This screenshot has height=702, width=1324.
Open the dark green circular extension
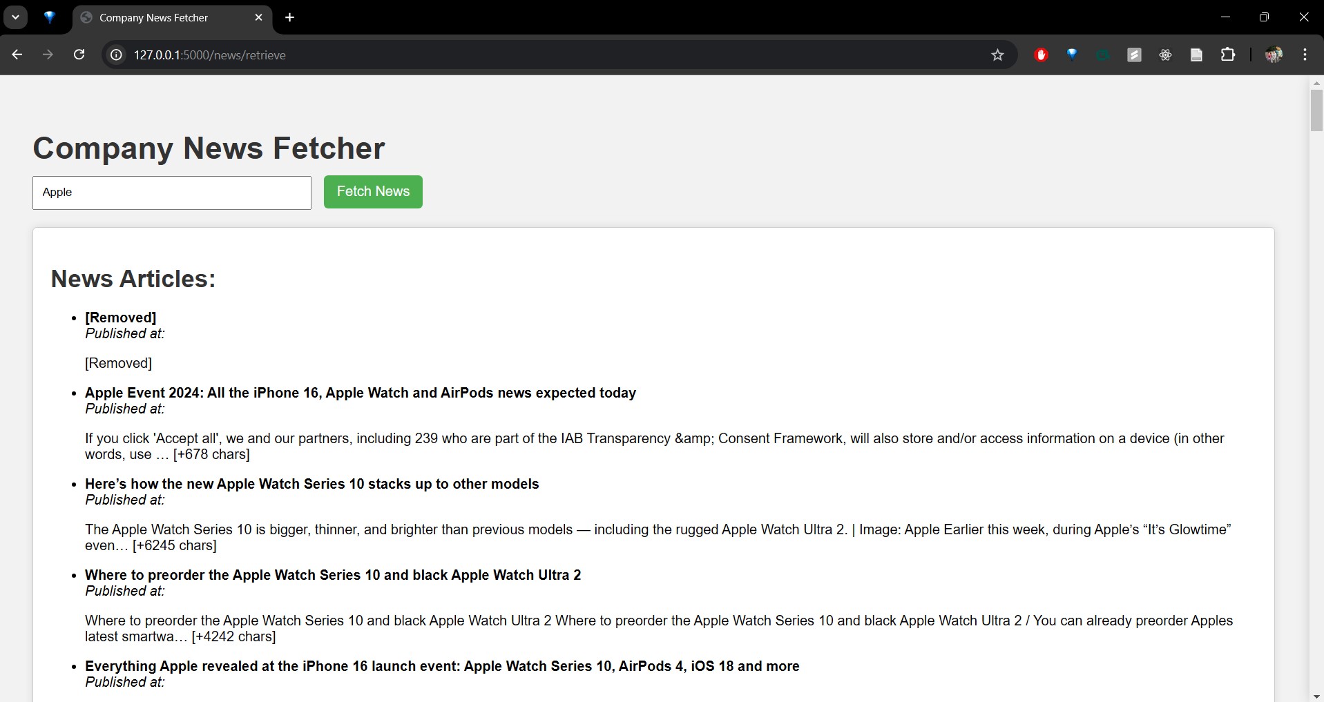click(x=1103, y=55)
